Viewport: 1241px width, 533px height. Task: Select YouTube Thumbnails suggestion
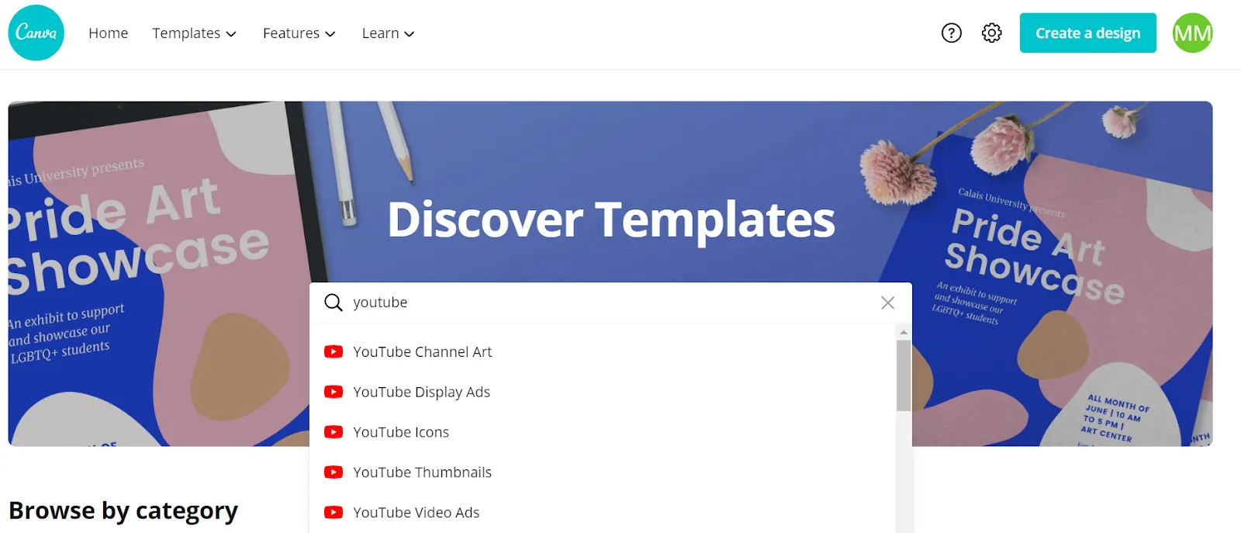tap(602, 472)
